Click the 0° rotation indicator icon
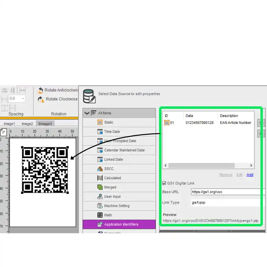 pos(3,132)
